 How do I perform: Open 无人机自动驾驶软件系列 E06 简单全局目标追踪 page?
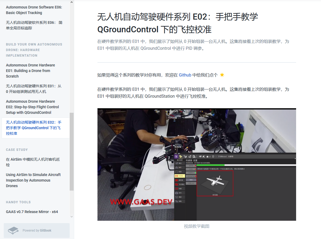(x=34, y=25)
